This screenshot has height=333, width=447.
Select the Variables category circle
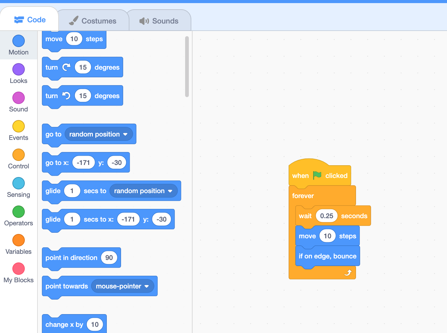pyautogui.click(x=19, y=240)
